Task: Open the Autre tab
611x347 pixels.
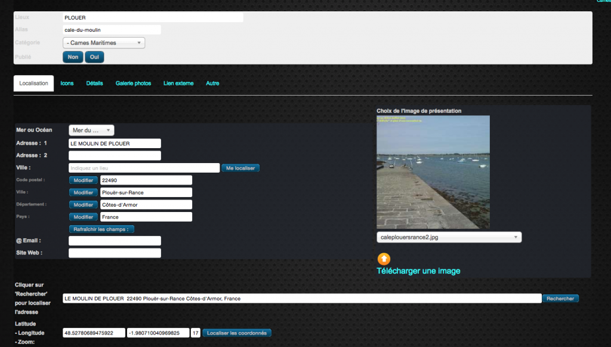Action: (212, 84)
